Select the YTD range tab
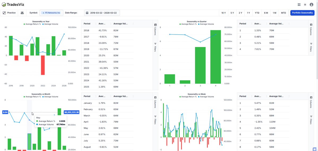The image size is (318, 151). [257, 13]
